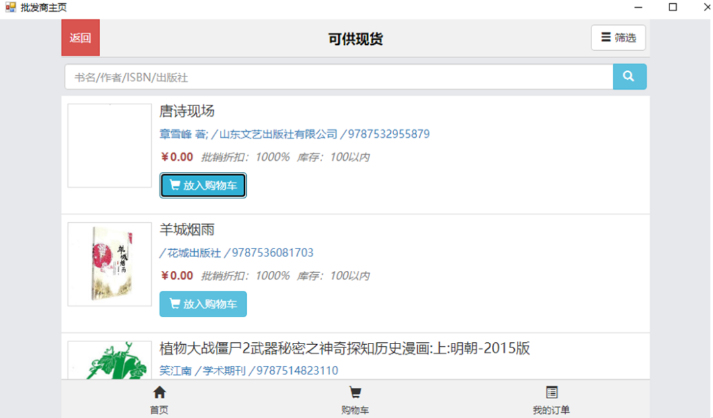
Task: Click the green plant cover thumbnail
Action: (x=110, y=360)
